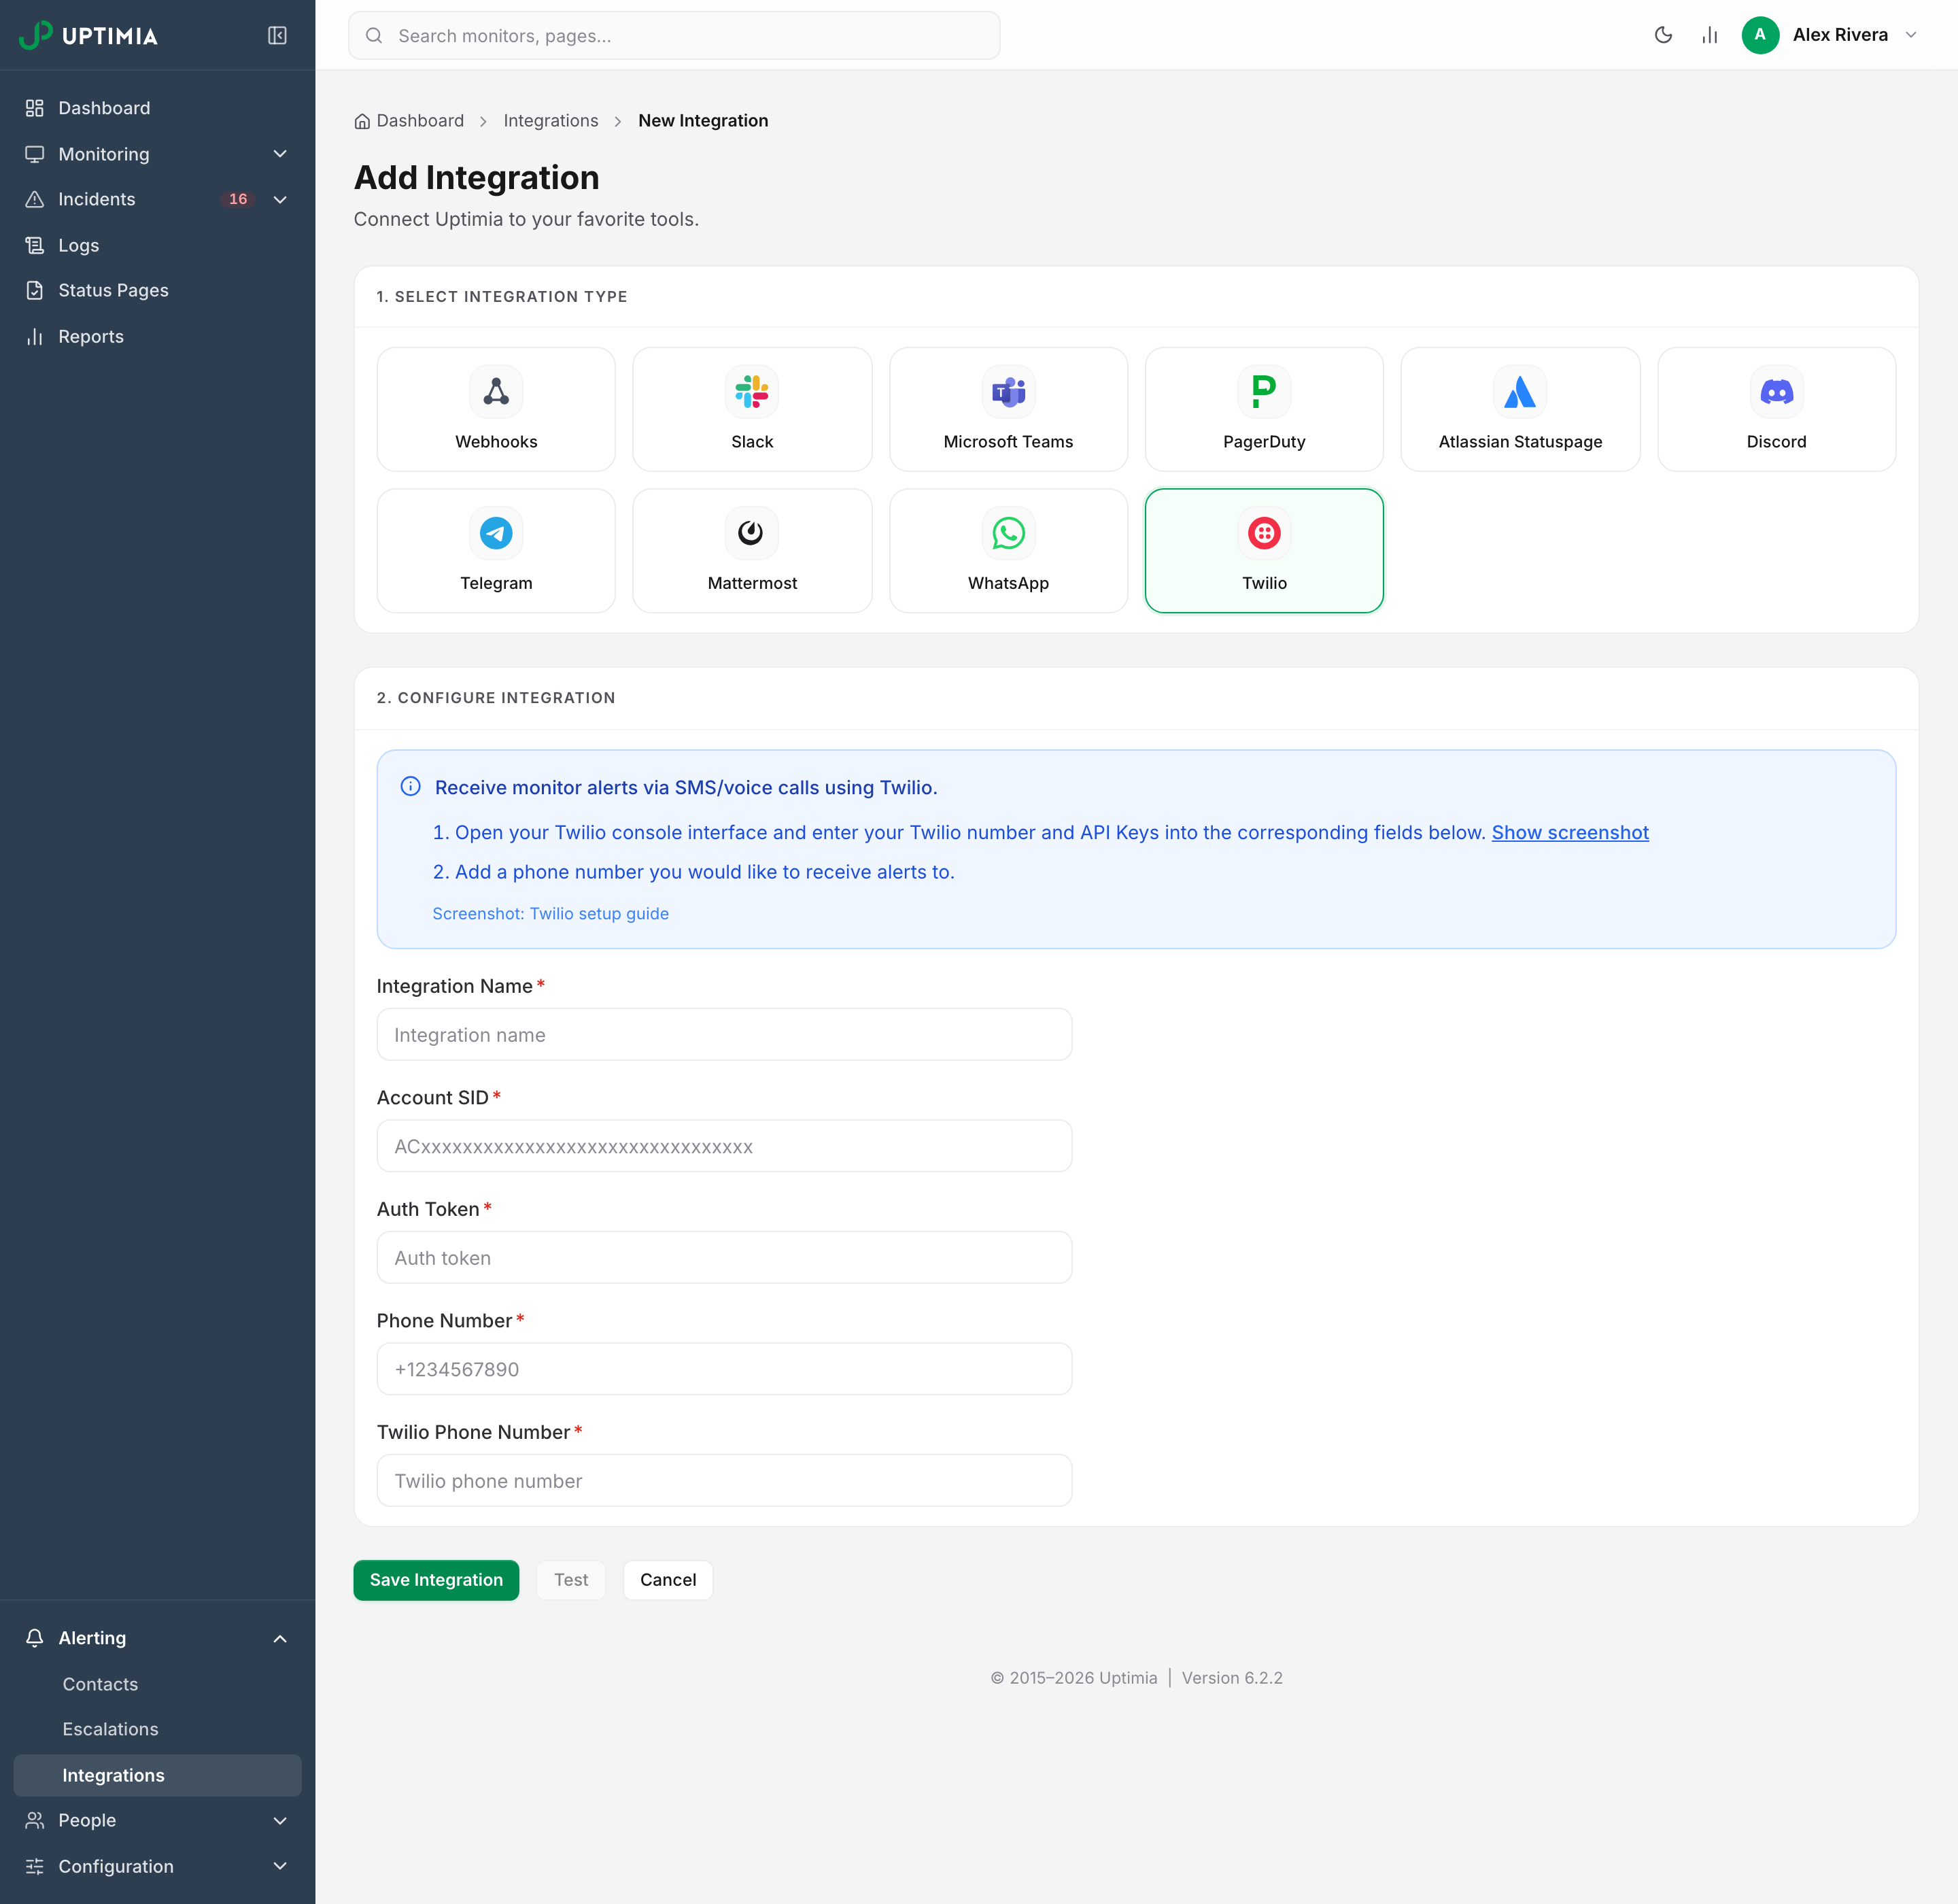Click the Twilio Phone Number field
1958x1904 pixels.
point(724,1480)
